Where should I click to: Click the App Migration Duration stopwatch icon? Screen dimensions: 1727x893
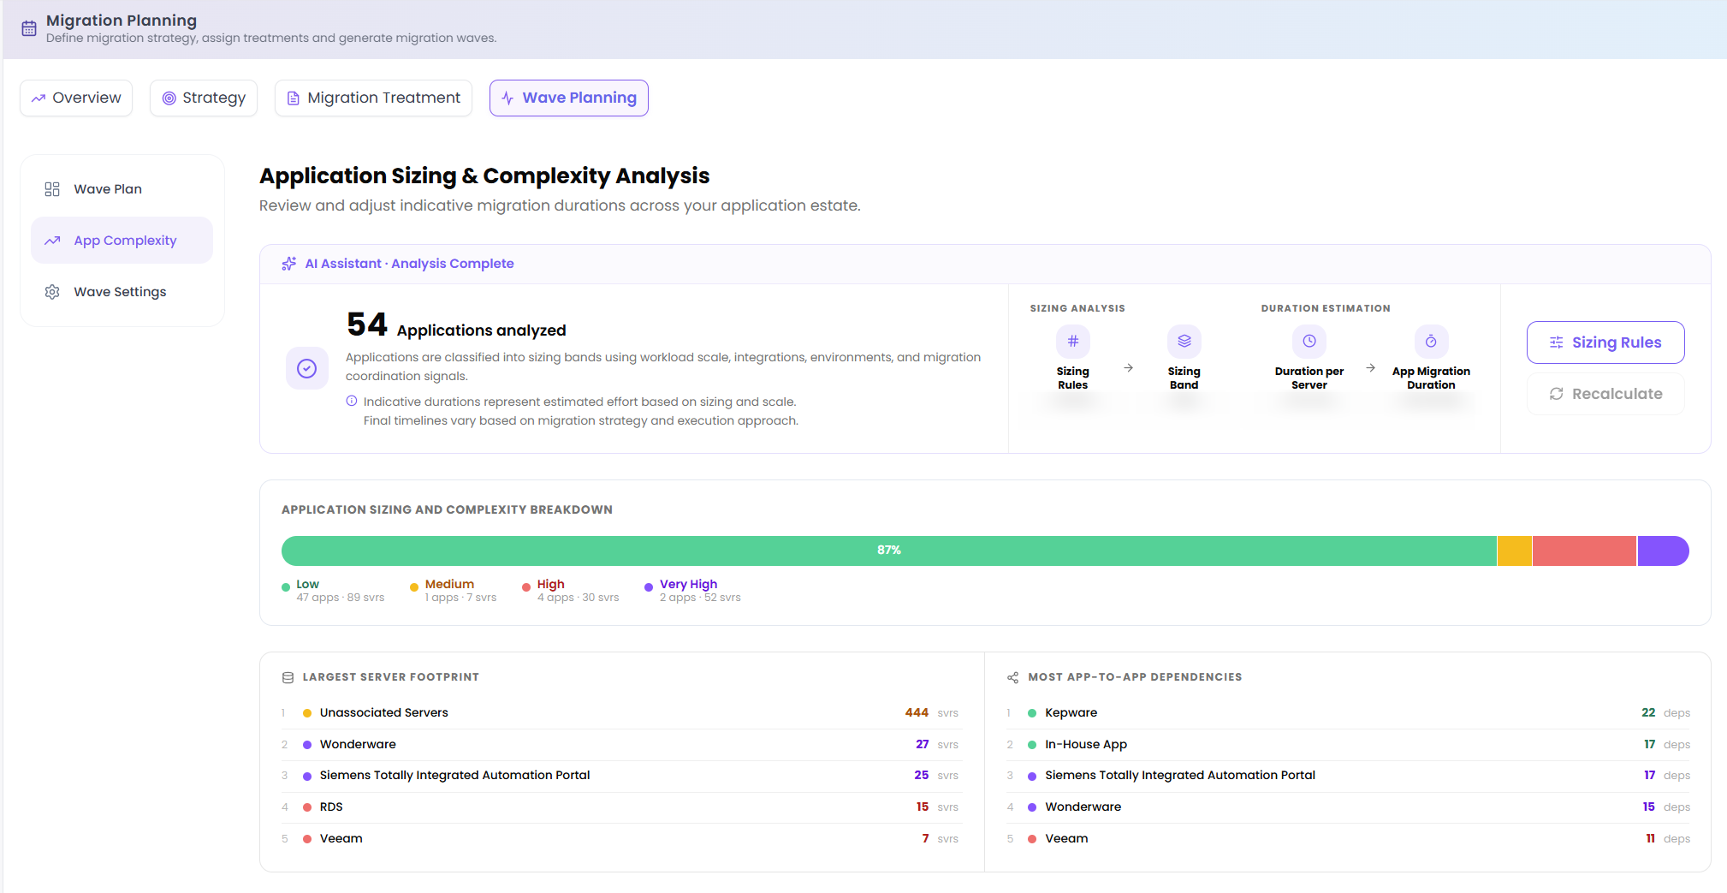pyautogui.click(x=1431, y=341)
